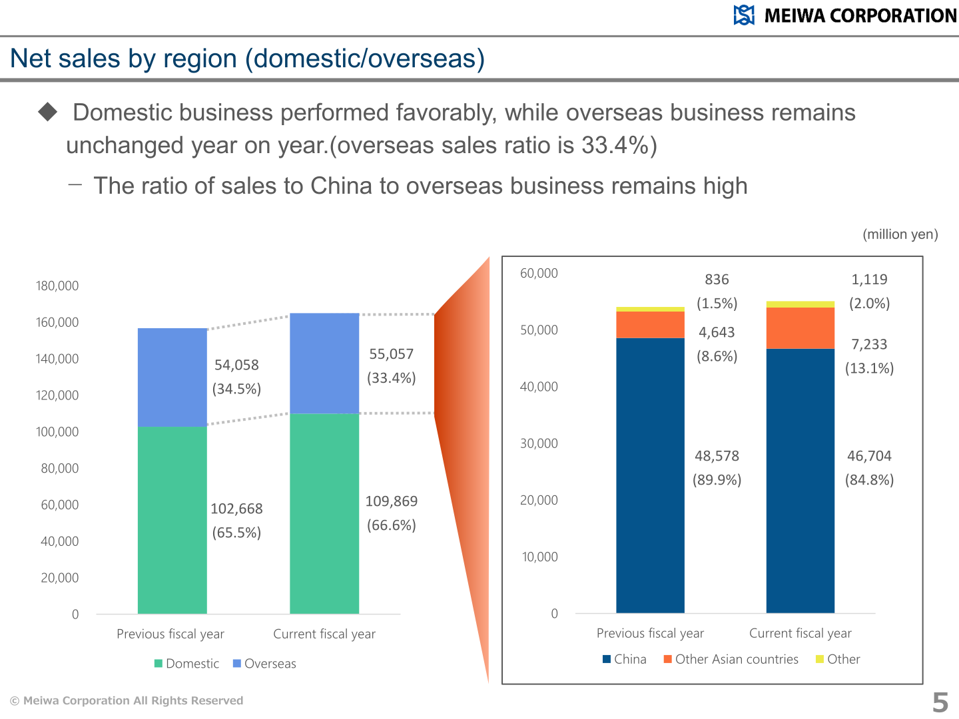Click the 102,668 domestic value label
959x719 pixels.
(236, 509)
